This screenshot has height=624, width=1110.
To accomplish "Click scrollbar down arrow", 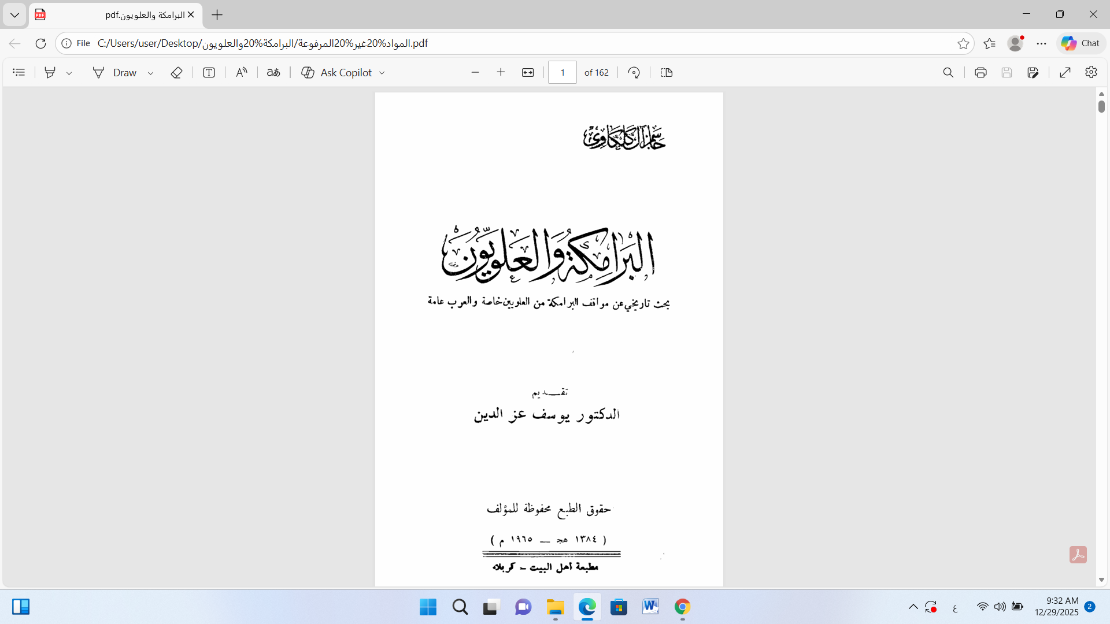I will 1101,580.
